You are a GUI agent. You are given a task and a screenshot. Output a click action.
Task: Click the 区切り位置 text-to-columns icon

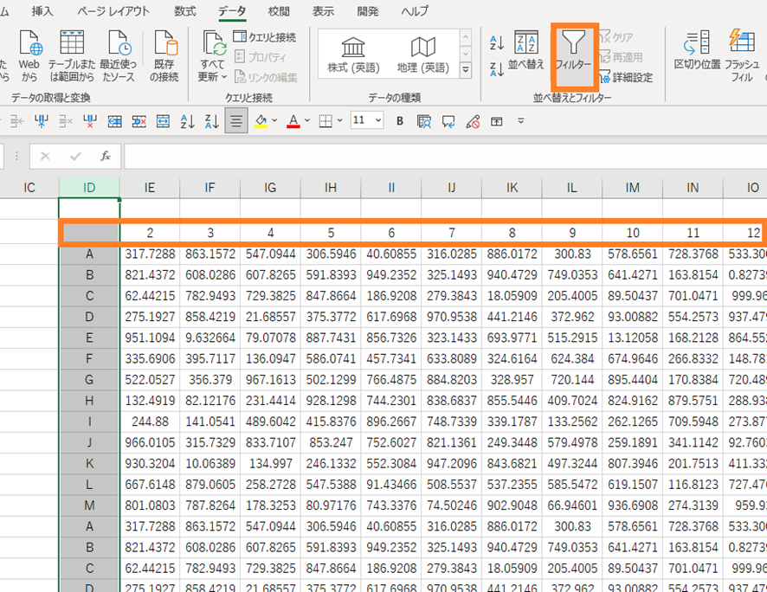[x=697, y=50]
